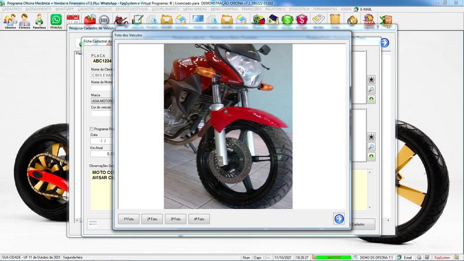Click the MASTER green status indicator
The height and width of the screenshot is (261, 464).
point(334,258)
